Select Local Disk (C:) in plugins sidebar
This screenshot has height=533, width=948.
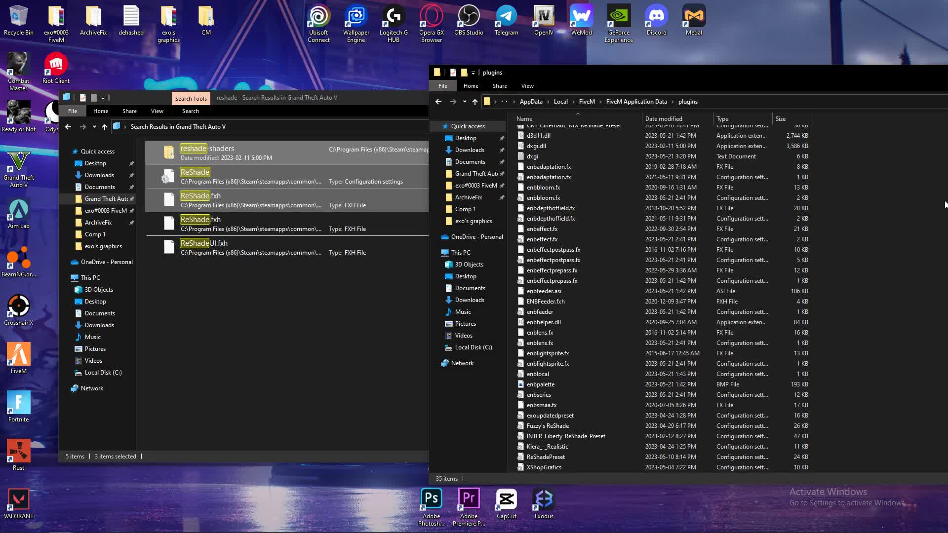[473, 347]
